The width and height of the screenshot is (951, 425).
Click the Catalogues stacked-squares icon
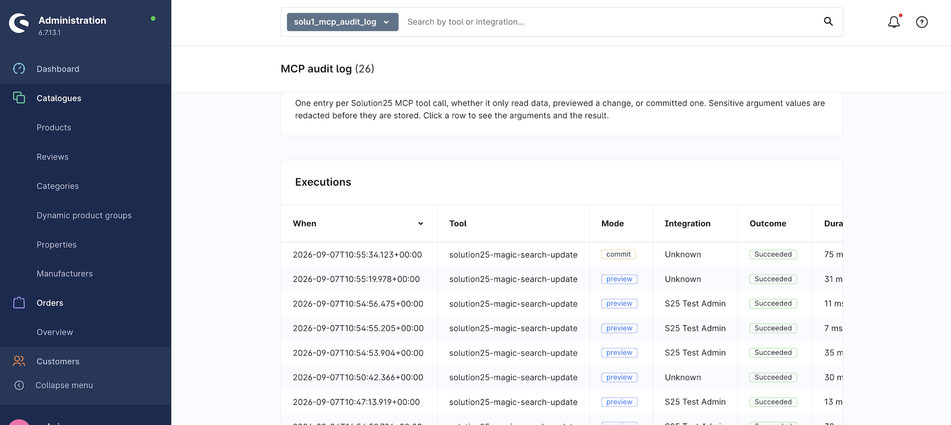(19, 98)
